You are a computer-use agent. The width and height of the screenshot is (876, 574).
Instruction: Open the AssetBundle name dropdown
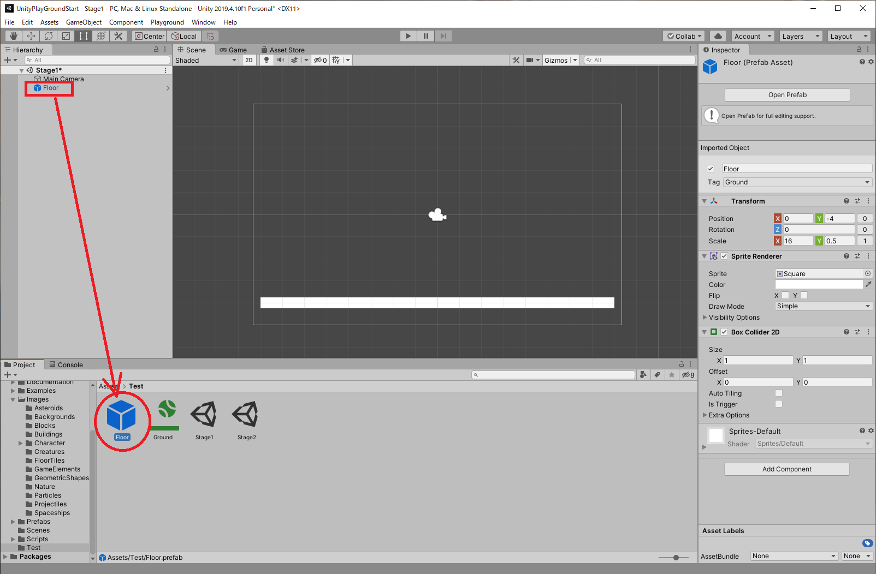795,556
